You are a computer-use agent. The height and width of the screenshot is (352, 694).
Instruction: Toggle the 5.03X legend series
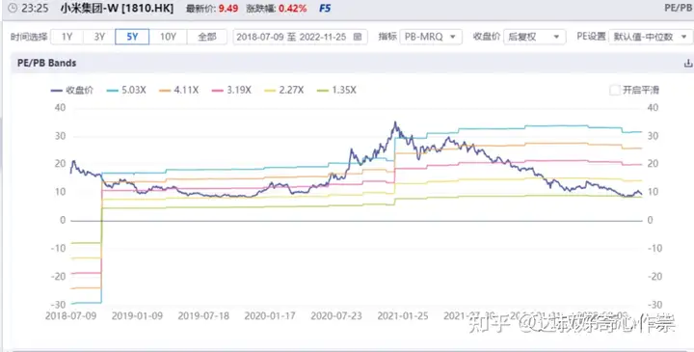tap(126, 90)
